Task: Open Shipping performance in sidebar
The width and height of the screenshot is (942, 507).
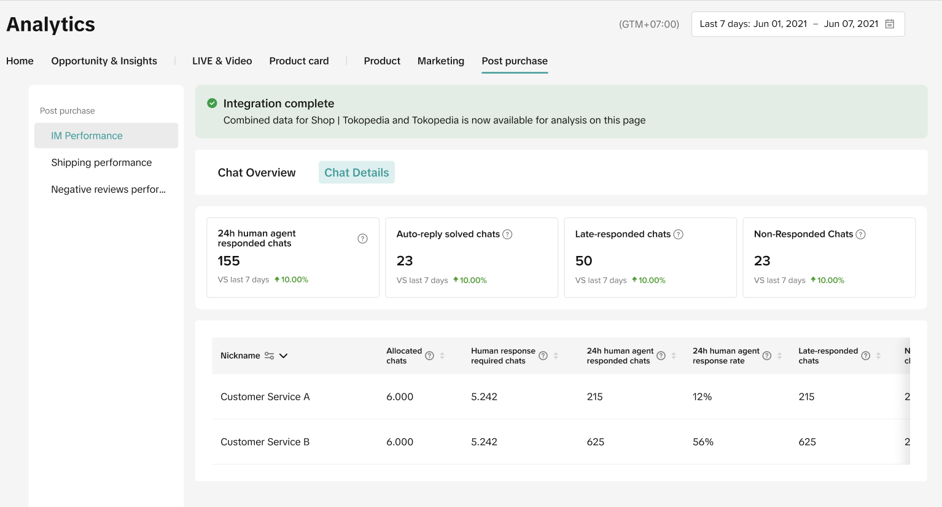Action: click(101, 163)
